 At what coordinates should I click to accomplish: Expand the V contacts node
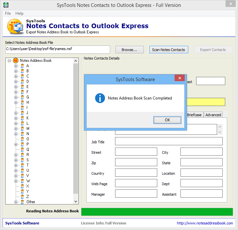pos(16,176)
